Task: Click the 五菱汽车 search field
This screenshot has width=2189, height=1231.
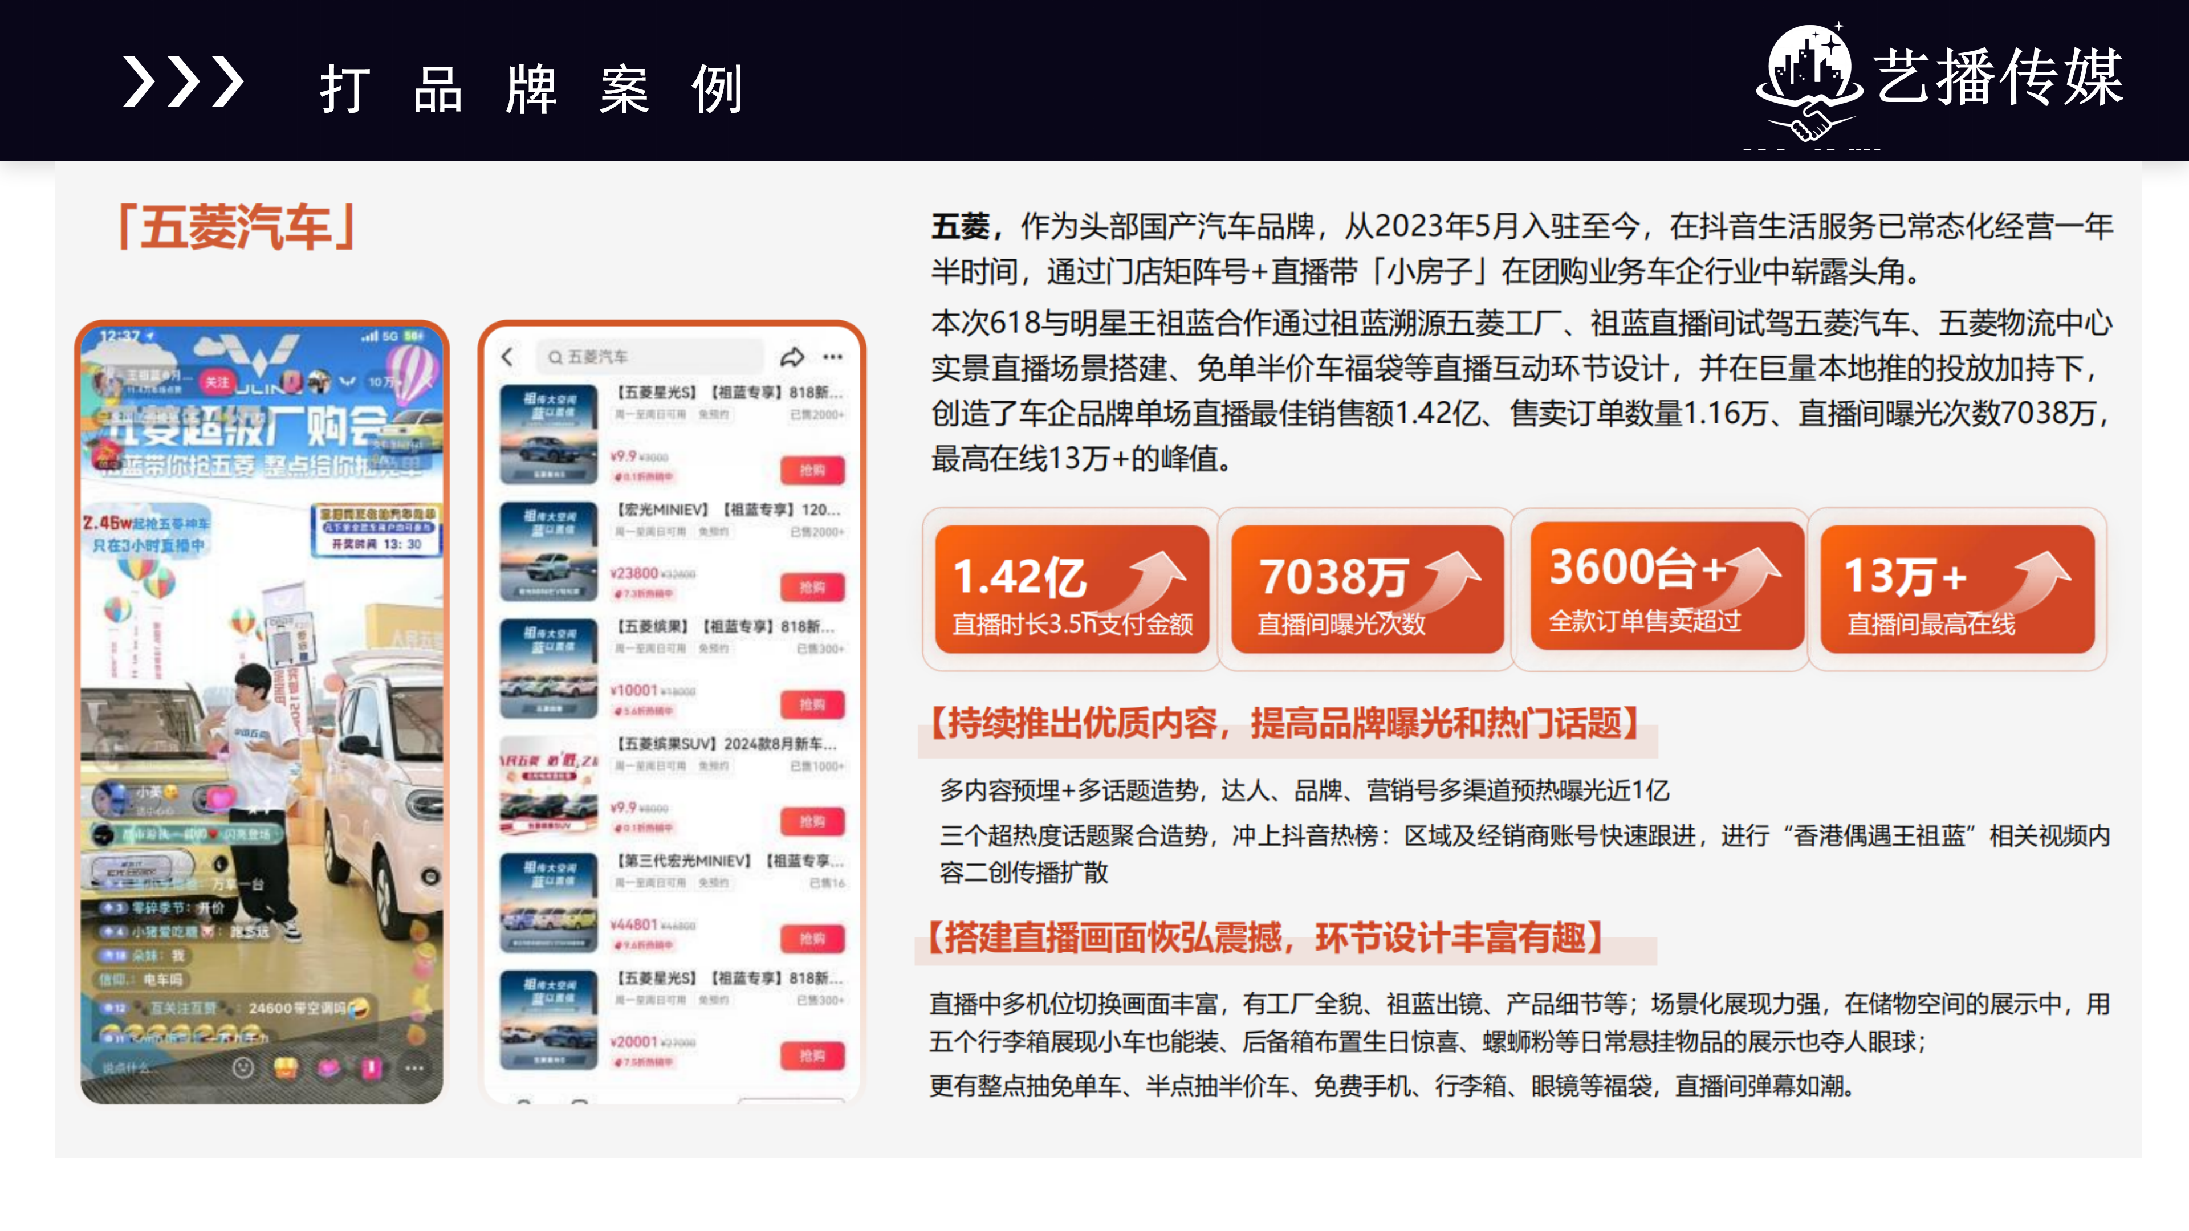Action: pyautogui.click(x=650, y=357)
